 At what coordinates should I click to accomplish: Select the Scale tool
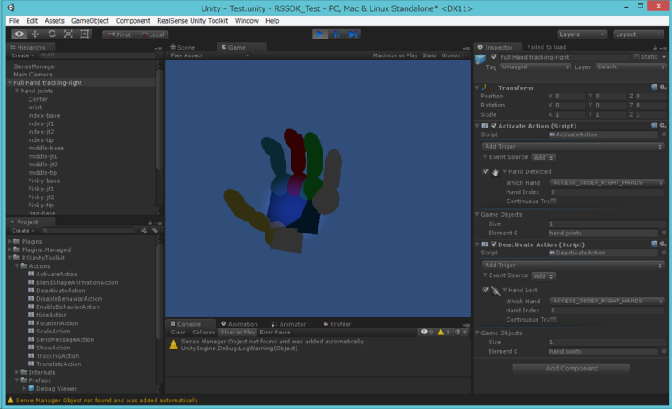coord(68,34)
